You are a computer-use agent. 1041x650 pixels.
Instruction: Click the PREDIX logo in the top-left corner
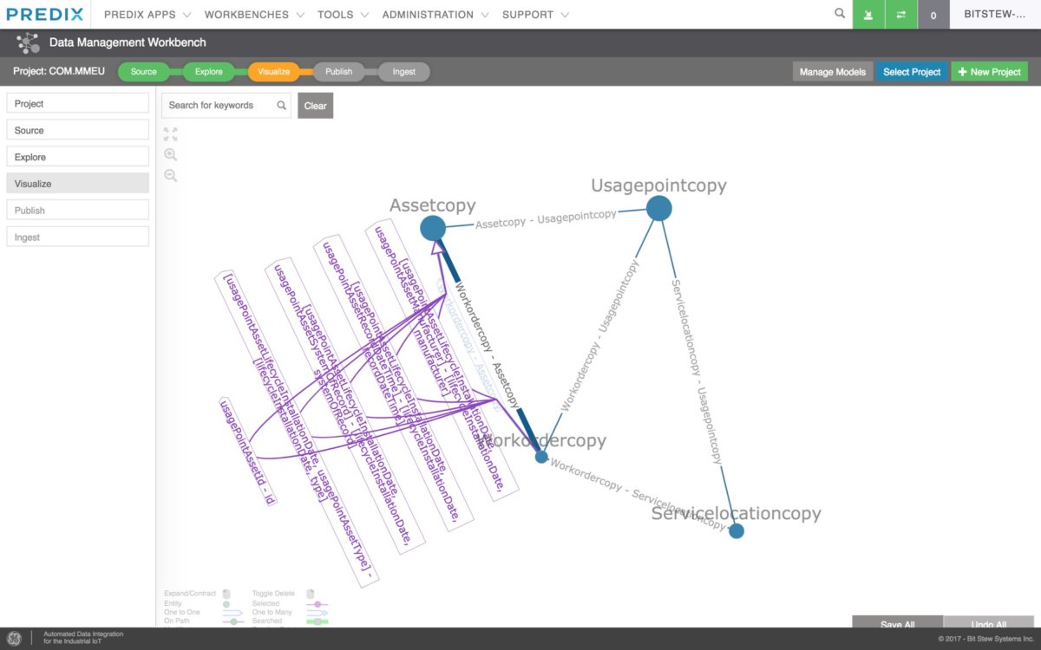[45, 13]
